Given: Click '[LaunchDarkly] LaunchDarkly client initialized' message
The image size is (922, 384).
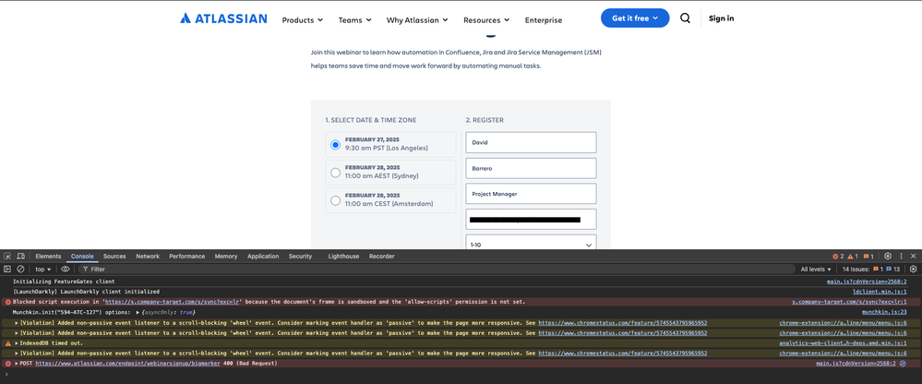Looking at the screenshot, I should (86, 292).
